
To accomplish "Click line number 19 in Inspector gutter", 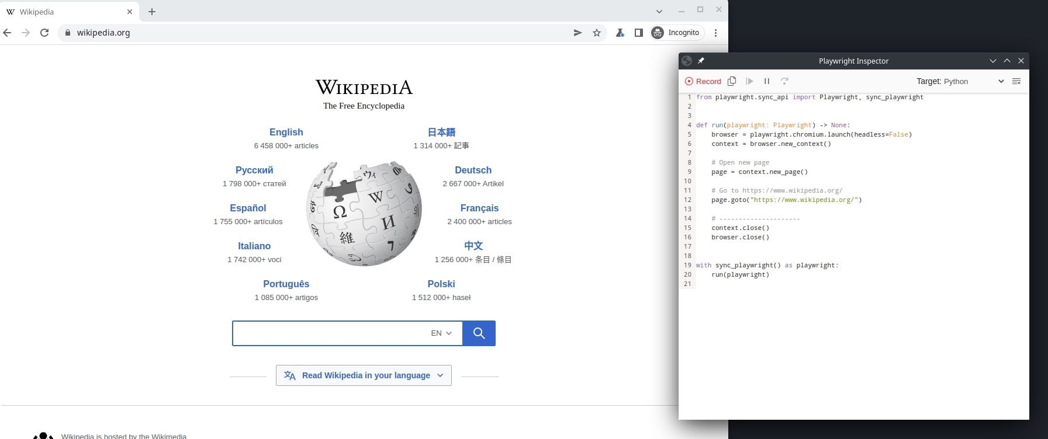I will coord(687,265).
